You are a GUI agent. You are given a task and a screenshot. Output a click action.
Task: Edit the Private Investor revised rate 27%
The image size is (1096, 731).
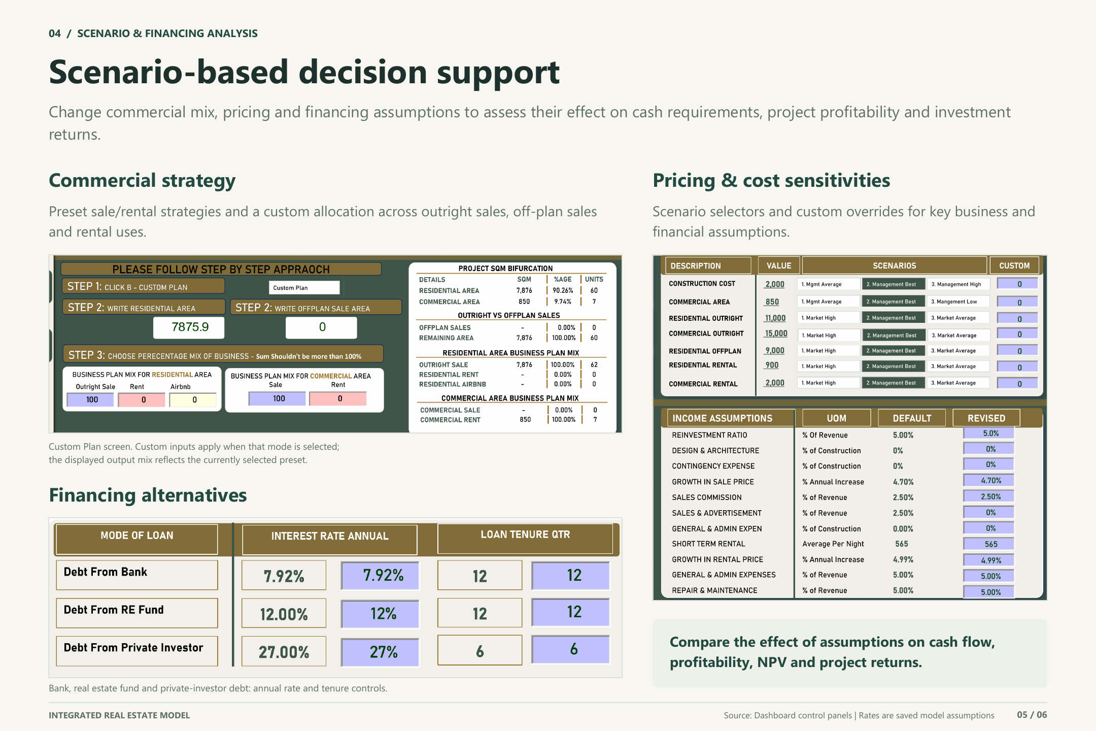point(381,652)
